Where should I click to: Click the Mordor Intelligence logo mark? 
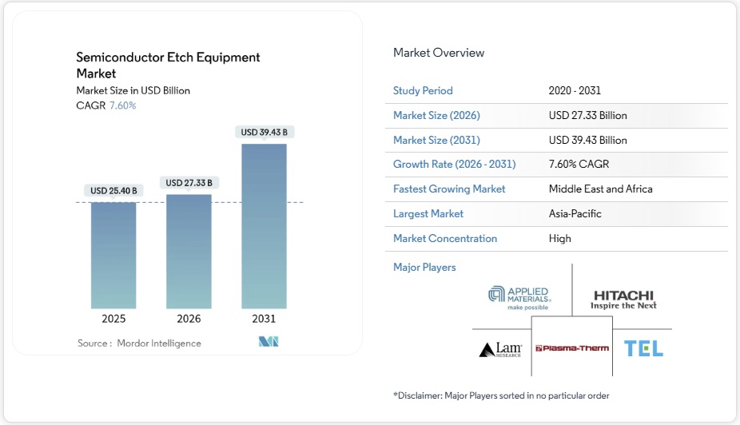(268, 343)
